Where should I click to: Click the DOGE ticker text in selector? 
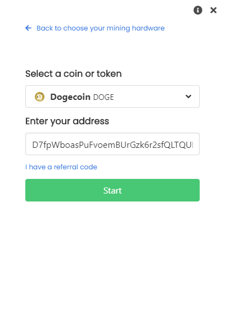coord(103,97)
